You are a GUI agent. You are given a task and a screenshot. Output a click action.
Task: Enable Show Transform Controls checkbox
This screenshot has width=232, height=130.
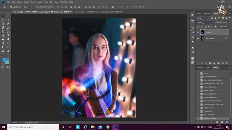point(34,7)
